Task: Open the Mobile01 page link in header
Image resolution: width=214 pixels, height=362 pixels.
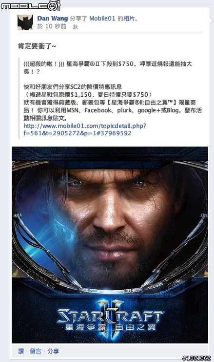Action: 102,19
